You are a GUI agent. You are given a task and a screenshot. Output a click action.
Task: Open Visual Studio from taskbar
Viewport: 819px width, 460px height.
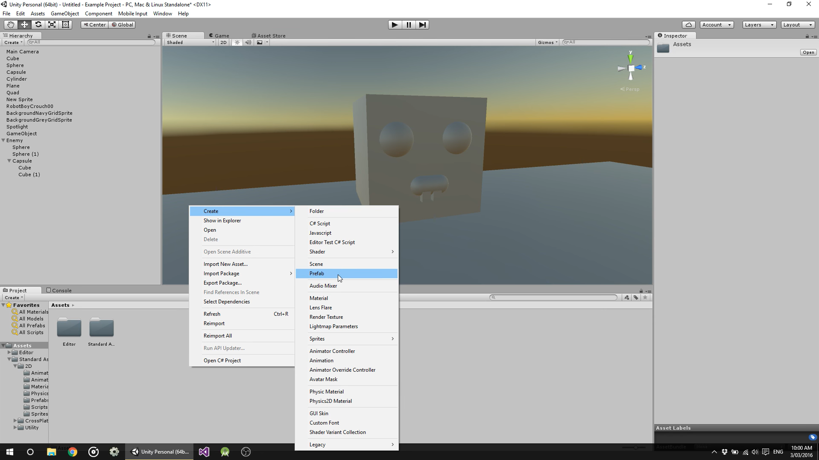[204, 452]
